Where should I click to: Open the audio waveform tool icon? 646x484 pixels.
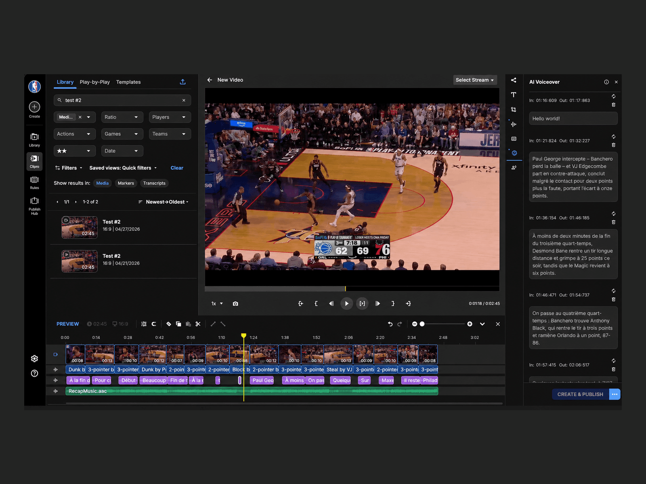point(514,124)
